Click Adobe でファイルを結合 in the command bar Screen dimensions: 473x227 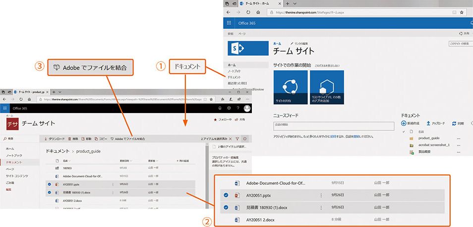[x=127, y=139]
